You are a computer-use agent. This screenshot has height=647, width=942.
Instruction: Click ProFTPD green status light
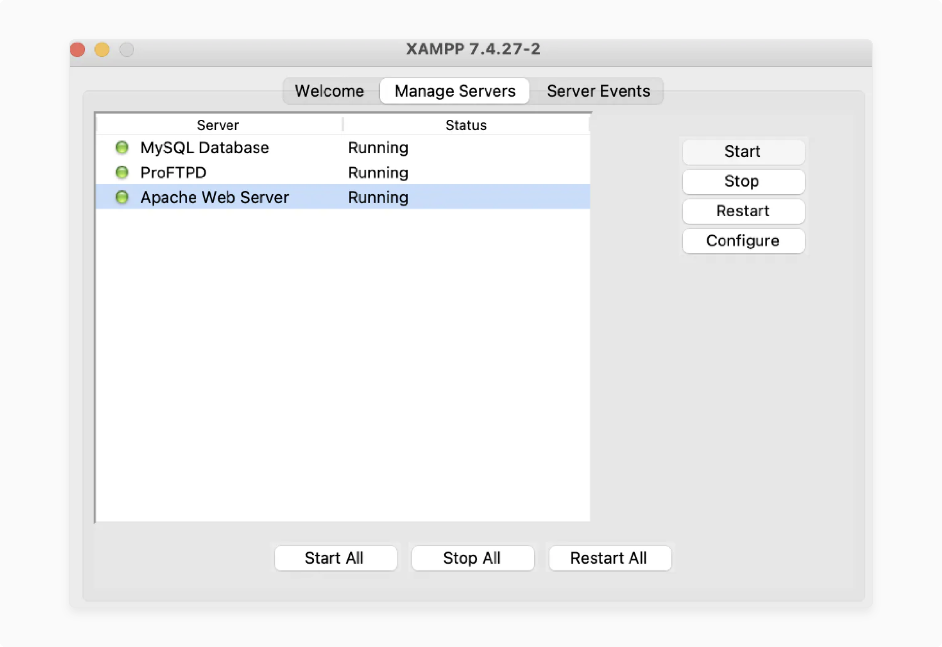pos(122,172)
